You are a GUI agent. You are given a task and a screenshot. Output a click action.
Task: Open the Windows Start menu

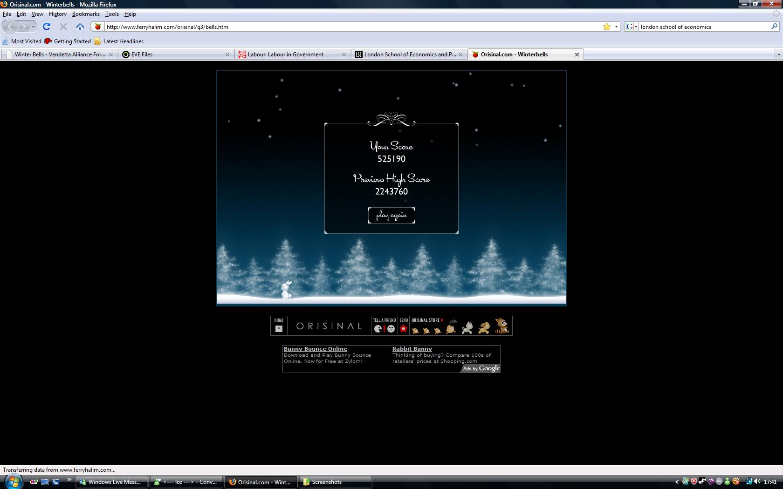[x=13, y=482]
